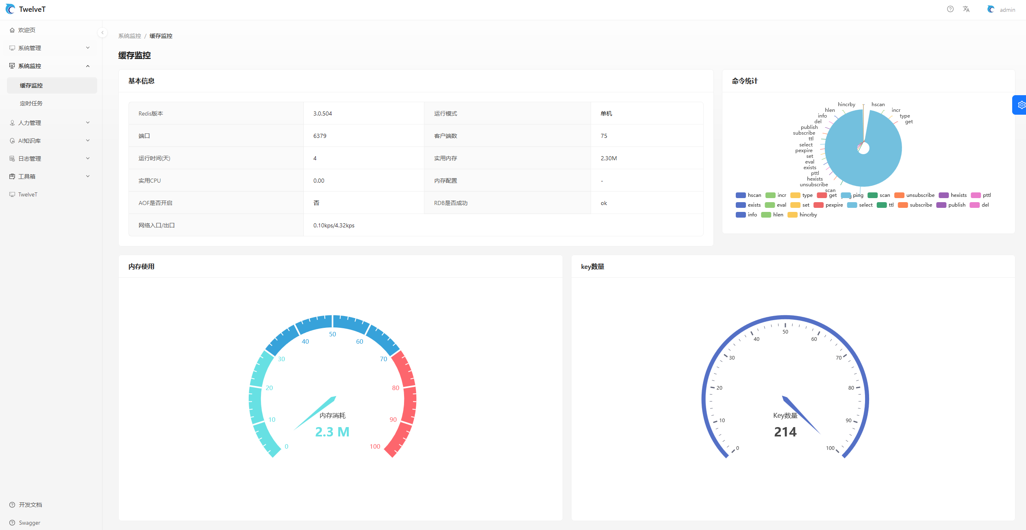The image size is (1026, 530).
Task: Click the 系统监控 breadcrumb link
Action: [x=130, y=36]
